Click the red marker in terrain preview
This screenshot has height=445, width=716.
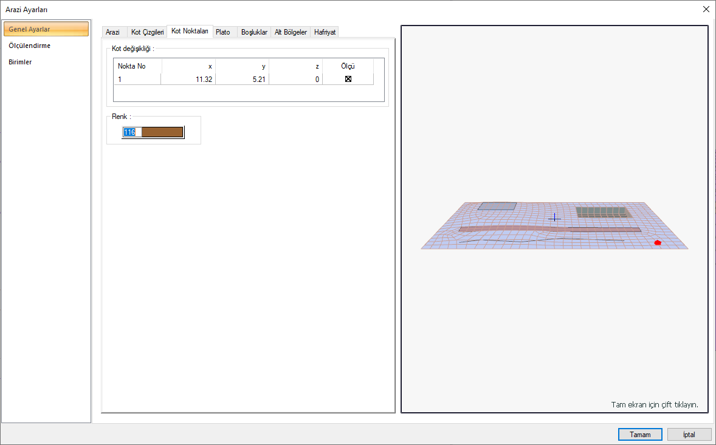[x=658, y=243]
